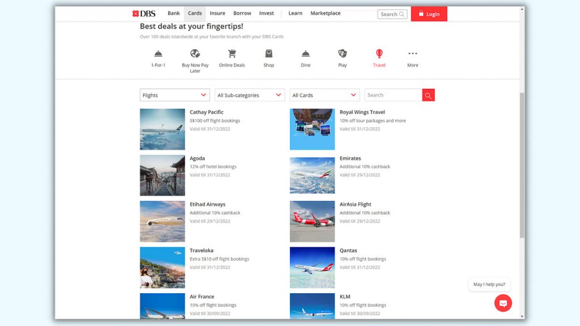Click the Cathay Pacific airplane thumbnail
The height and width of the screenshot is (326, 580).
163,129
